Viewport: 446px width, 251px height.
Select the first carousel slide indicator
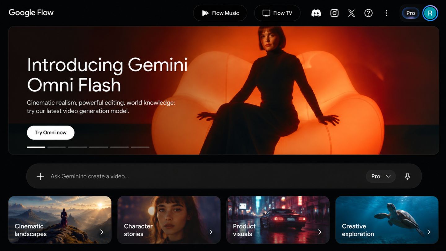tap(36, 147)
